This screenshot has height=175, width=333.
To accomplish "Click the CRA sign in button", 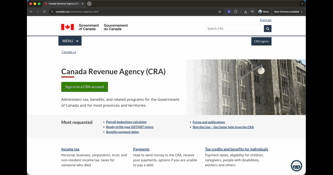I will pyautogui.click(x=261, y=41).
